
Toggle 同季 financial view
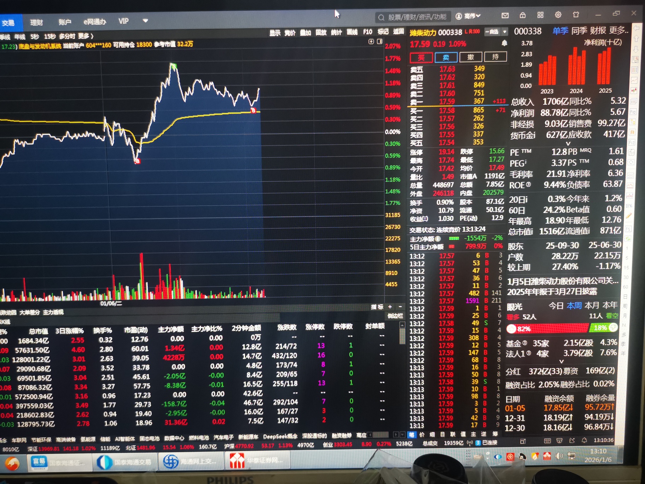coord(579,31)
